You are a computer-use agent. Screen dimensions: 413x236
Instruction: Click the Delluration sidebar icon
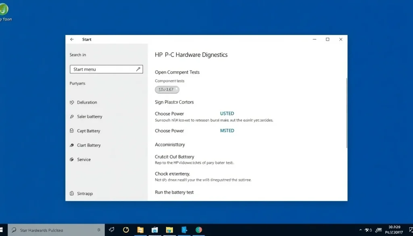(x=72, y=102)
